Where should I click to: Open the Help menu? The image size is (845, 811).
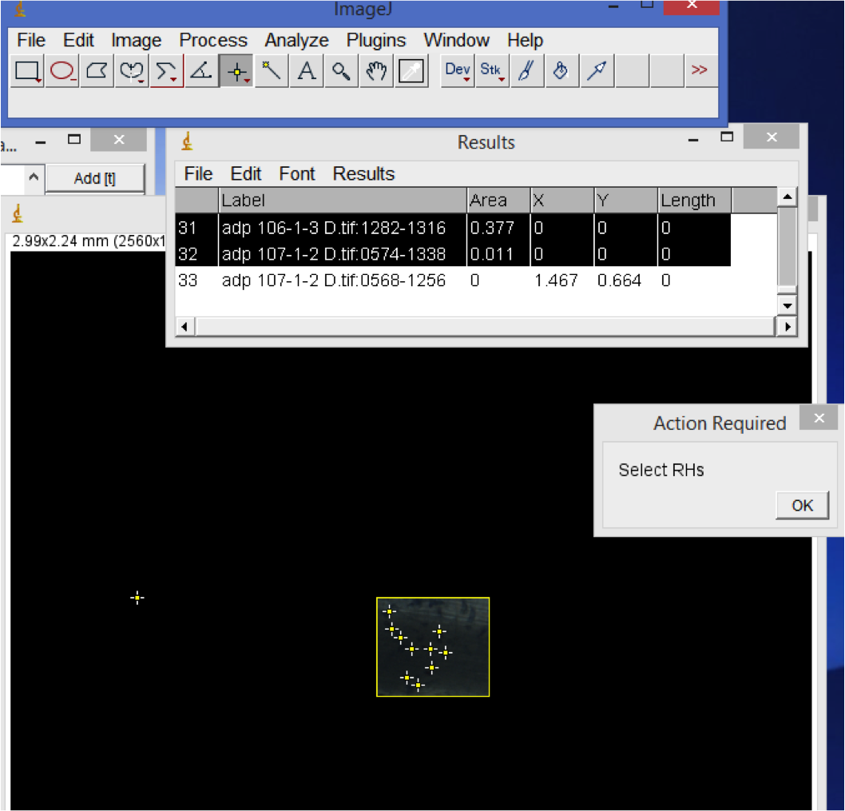point(525,41)
